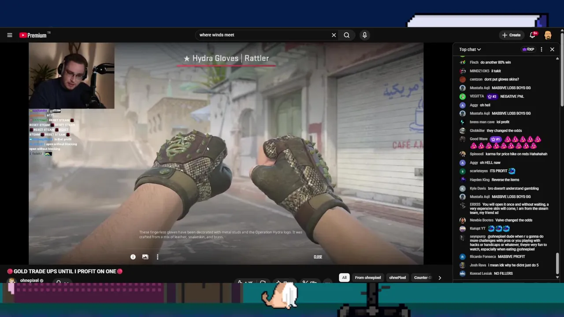
Task: Click scarleteyes' avatar in chat
Action: [462, 171]
